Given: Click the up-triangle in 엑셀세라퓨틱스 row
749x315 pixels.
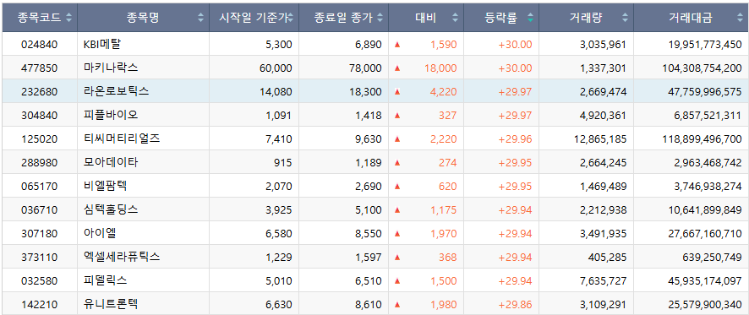Looking at the screenshot, I should point(397,258).
